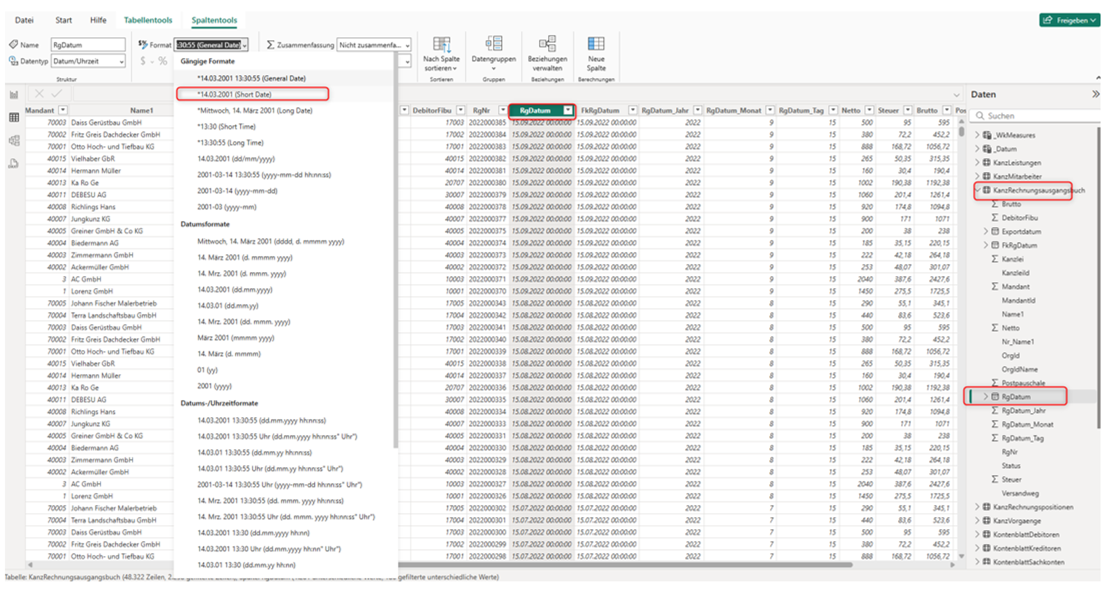Viewport: 1115px width, 594px height.
Task: Switch to Tabellentools tab
Action: pos(148,20)
